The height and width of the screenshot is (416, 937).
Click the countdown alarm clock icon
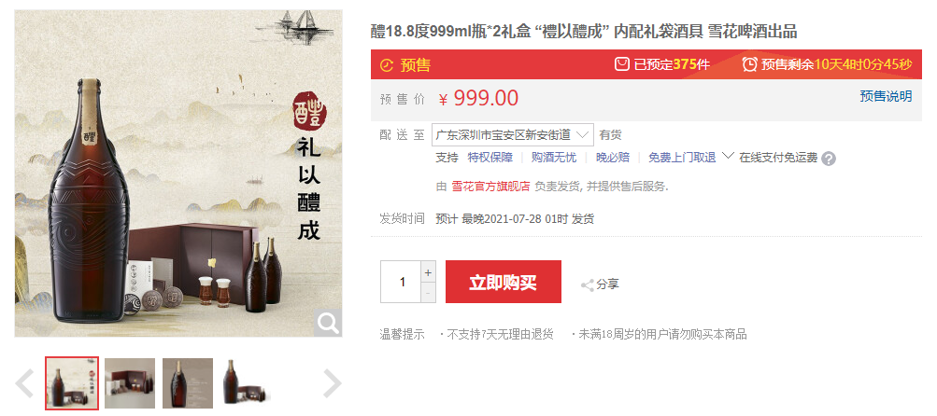coord(749,64)
